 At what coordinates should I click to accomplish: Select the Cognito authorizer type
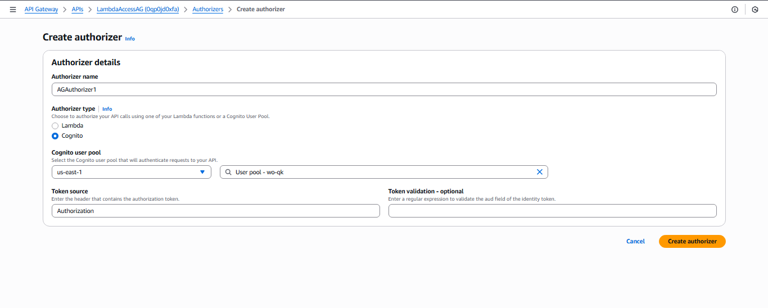[55, 136]
